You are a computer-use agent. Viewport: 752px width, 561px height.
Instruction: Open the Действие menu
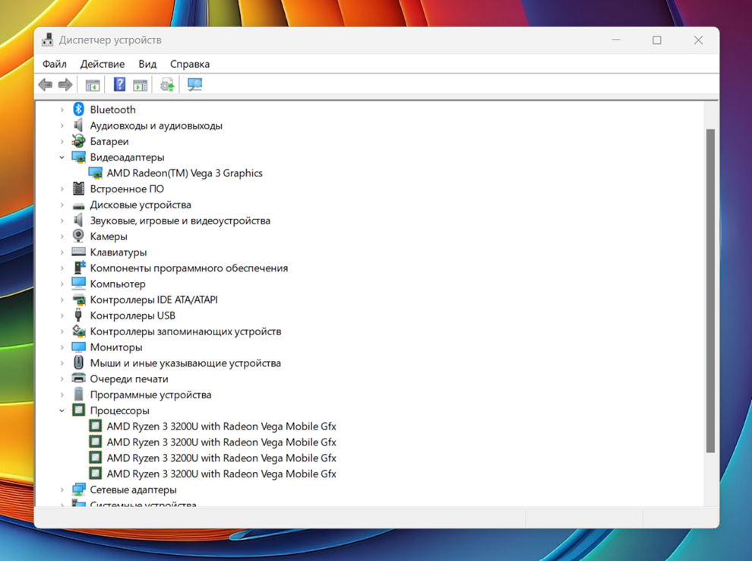pos(103,64)
